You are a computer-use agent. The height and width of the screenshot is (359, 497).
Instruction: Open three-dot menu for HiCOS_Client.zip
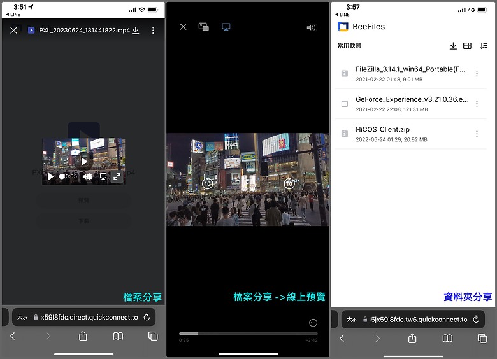click(x=477, y=134)
